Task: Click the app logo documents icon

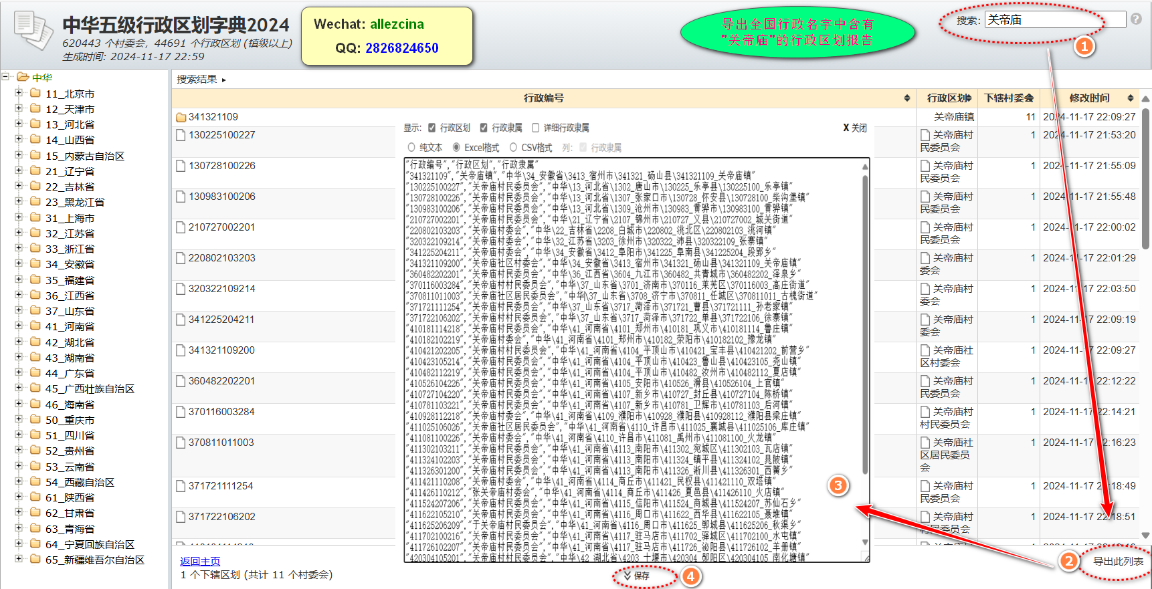Action: coord(32,30)
